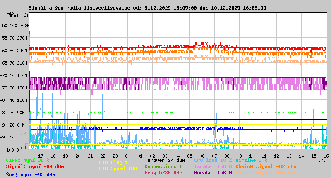Click hour '23' on the time axis

(x=115, y=156)
